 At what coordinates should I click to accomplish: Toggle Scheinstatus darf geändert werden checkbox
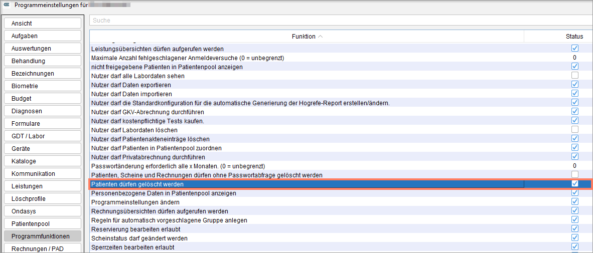pos(575,237)
